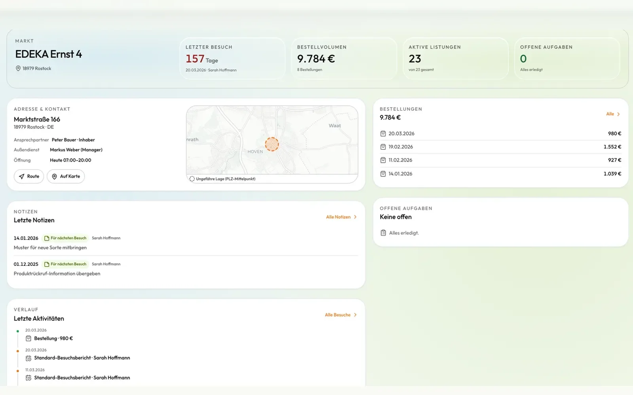Click the chevron next to Alle Besuche

(355, 315)
